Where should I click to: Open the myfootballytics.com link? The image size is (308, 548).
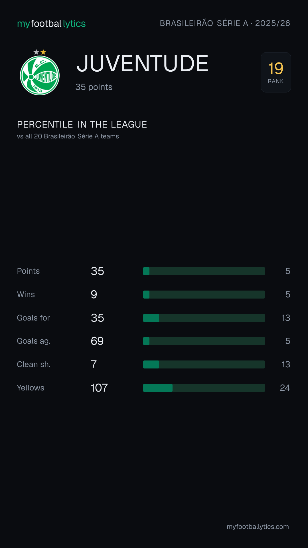pos(258,527)
